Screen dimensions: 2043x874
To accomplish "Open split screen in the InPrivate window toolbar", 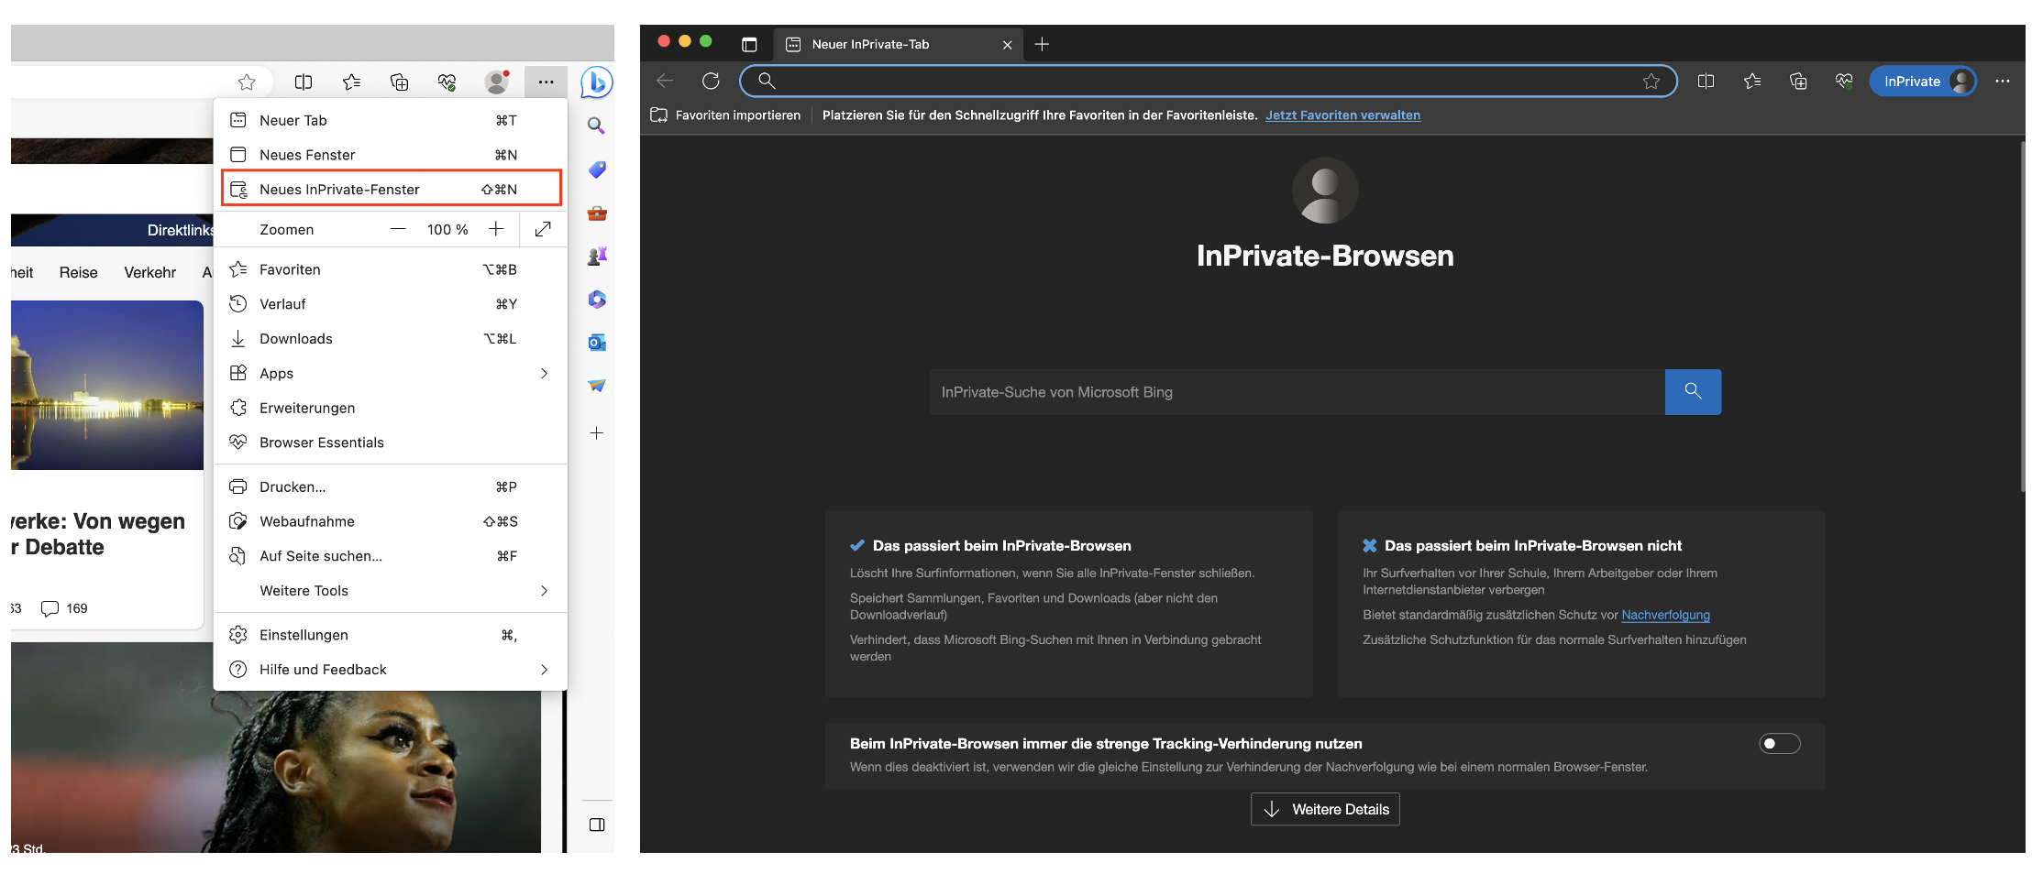I will coord(1706,82).
